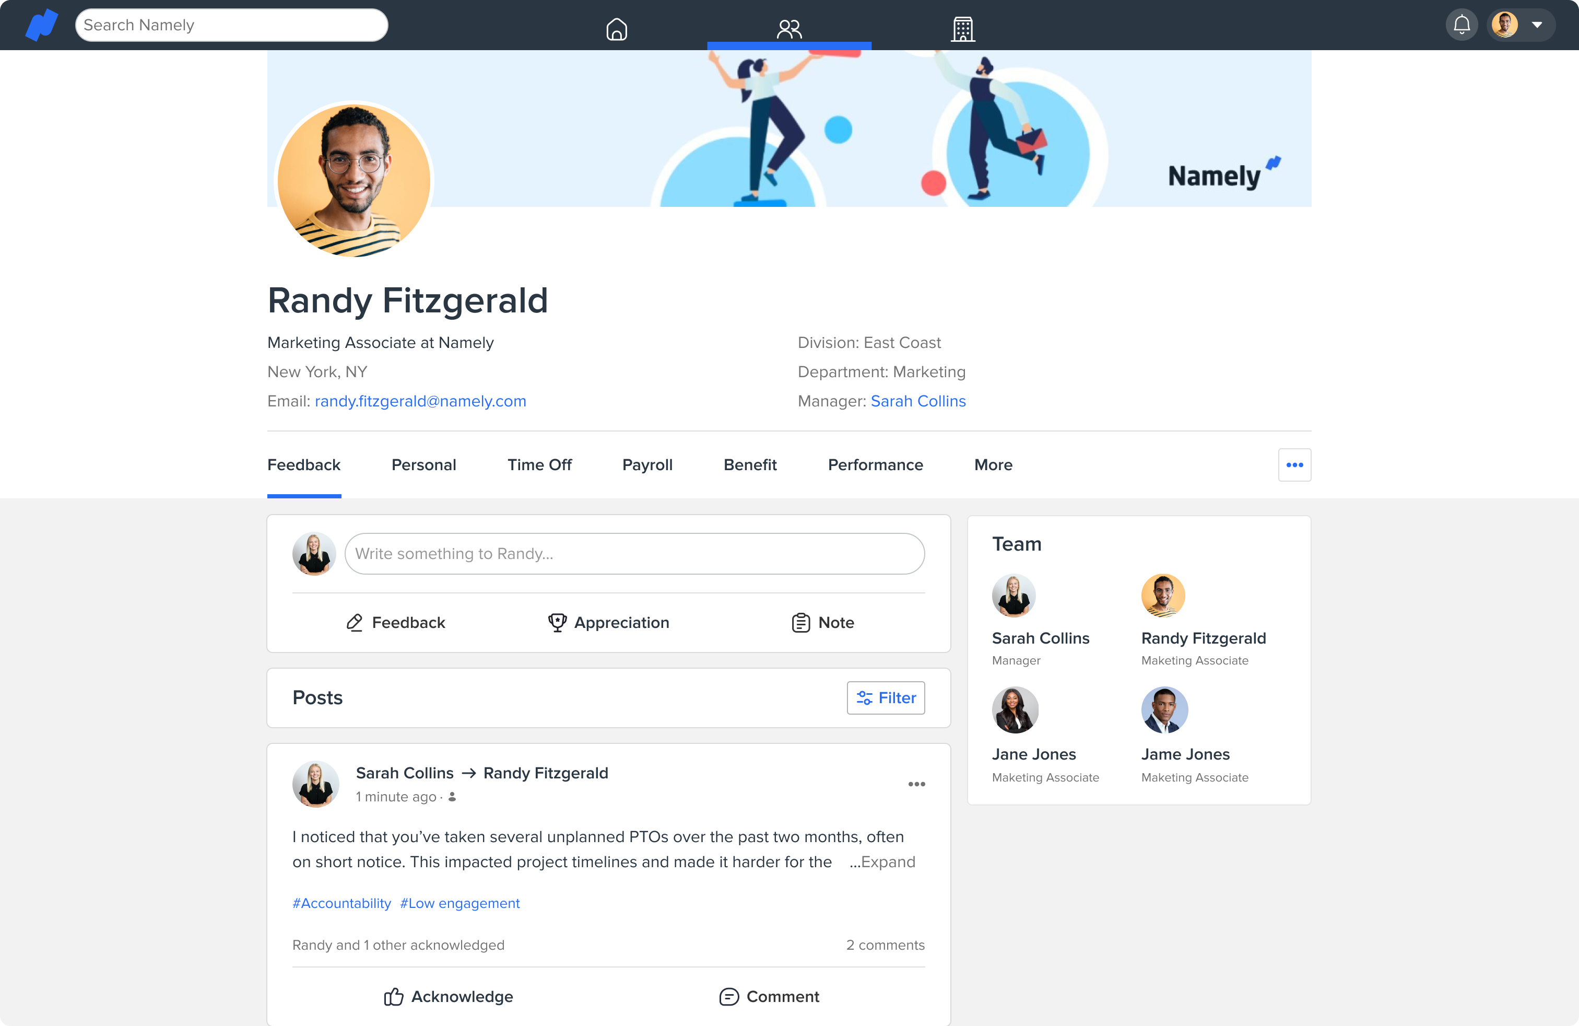Click the Appreciation trophy icon
Viewport: 1579px width, 1026px height.
[557, 622]
